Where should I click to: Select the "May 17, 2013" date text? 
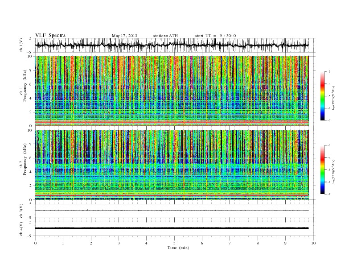click(x=124, y=36)
